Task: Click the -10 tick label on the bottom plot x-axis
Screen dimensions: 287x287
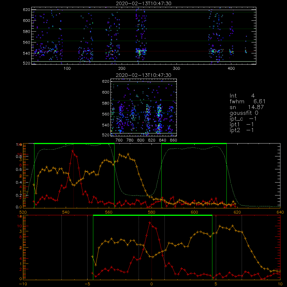Action: 23,284
